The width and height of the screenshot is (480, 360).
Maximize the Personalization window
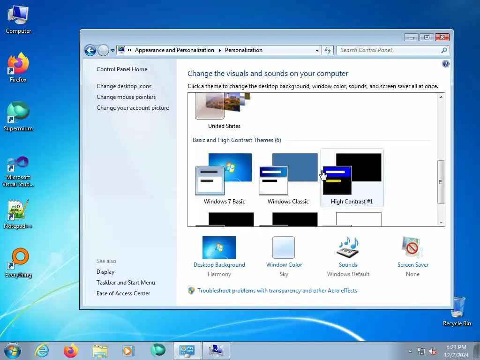click(427, 37)
